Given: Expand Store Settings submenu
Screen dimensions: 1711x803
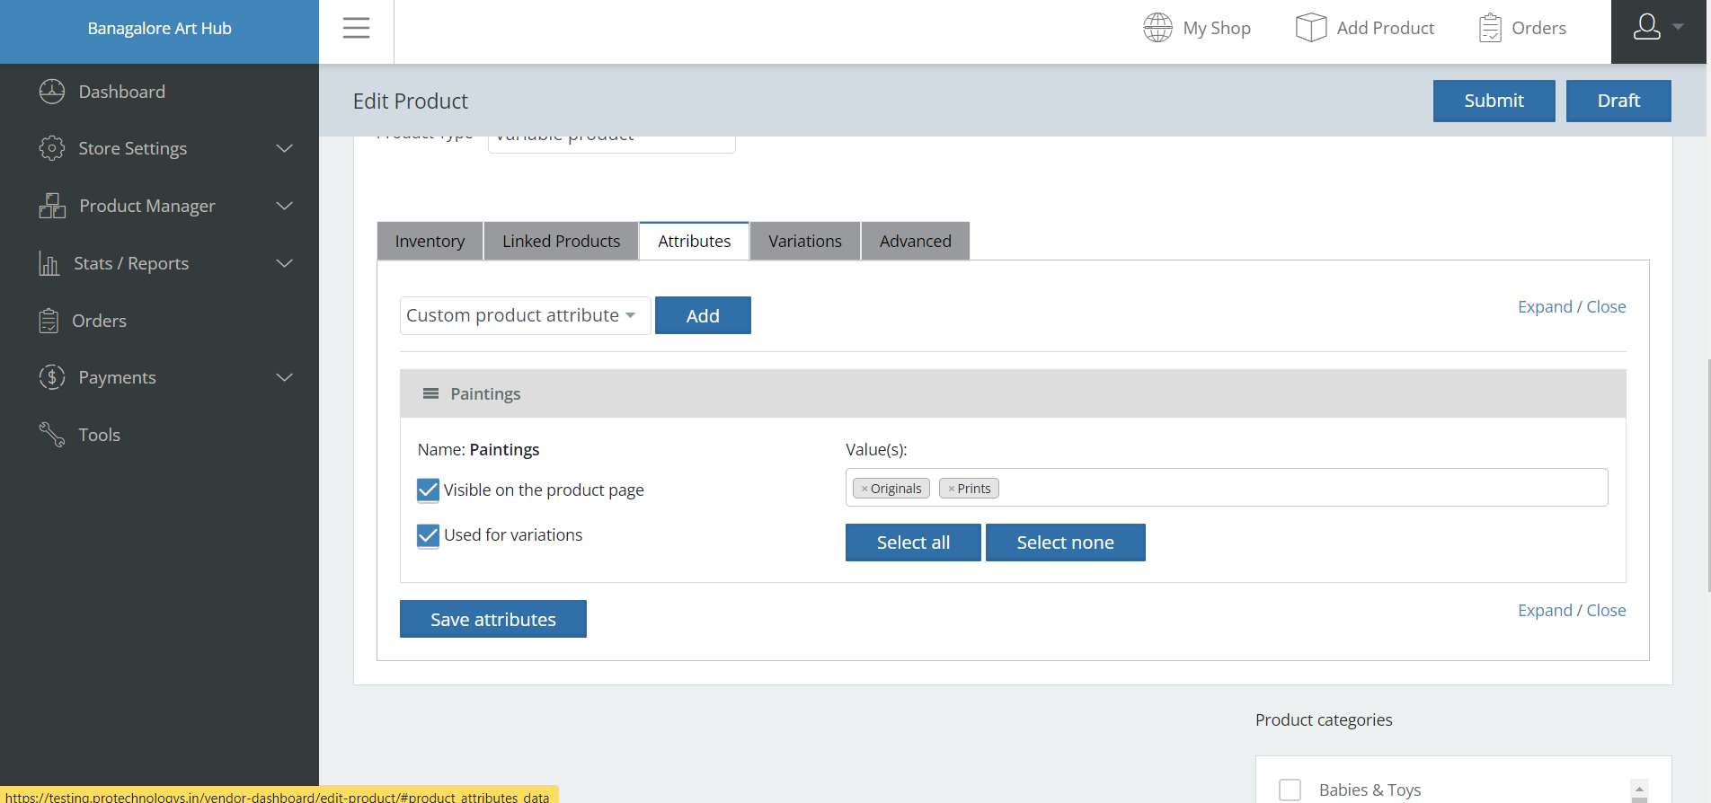Looking at the screenshot, I should [x=284, y=148].
